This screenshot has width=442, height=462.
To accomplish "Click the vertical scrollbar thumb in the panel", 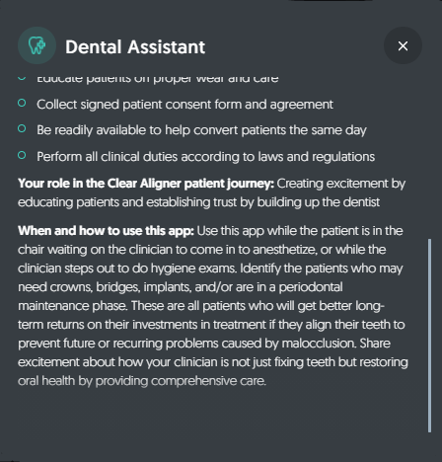I will click(x=429, y=336).
